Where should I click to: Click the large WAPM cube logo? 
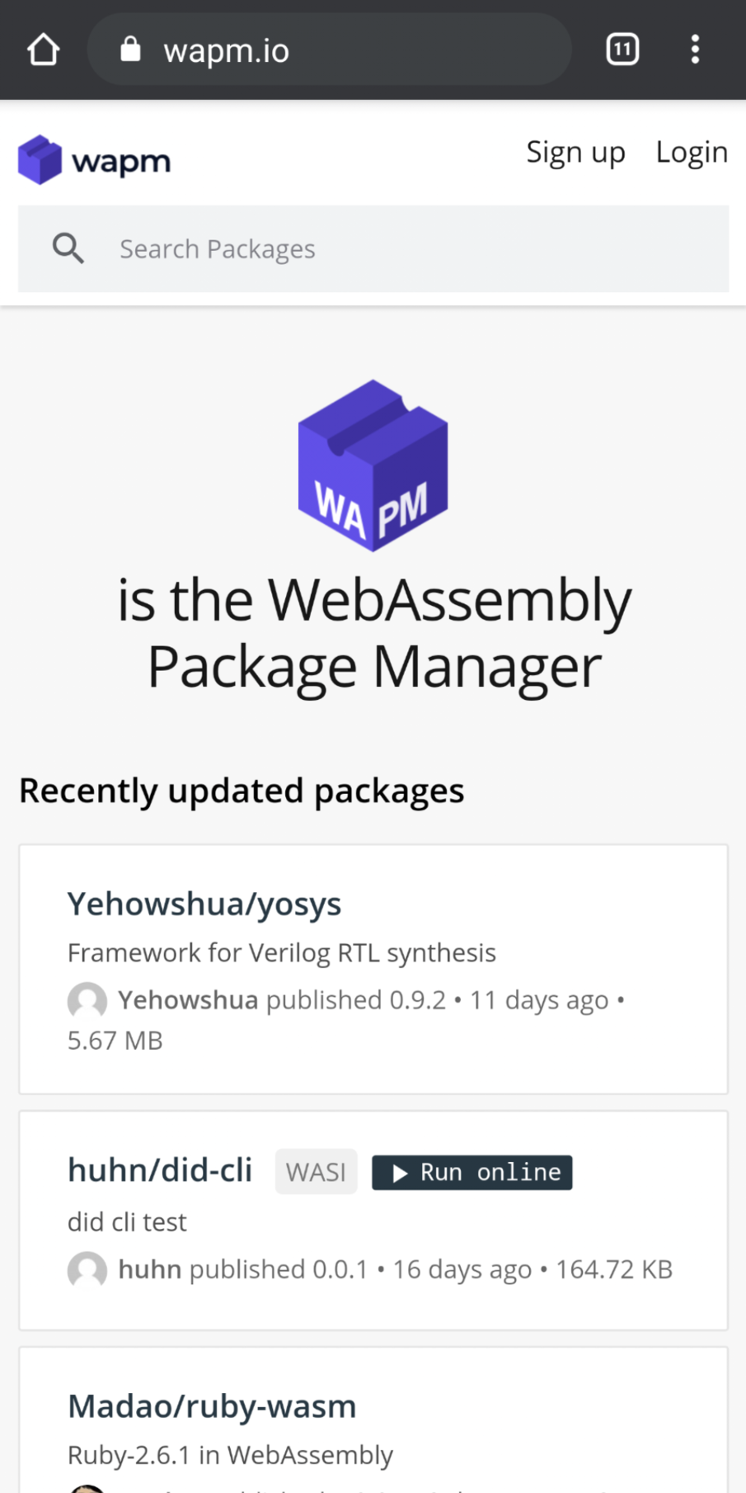373,465
